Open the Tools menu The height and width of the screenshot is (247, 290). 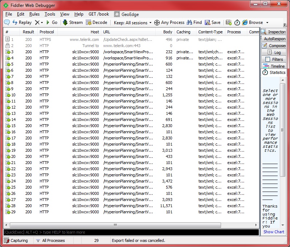[x=50, y=14]
